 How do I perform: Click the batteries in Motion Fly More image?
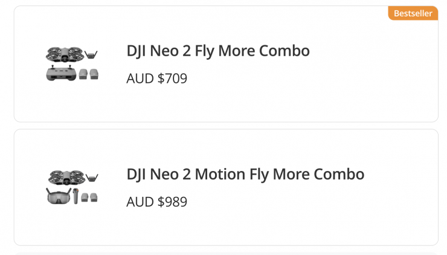click(x=89, y=198)
